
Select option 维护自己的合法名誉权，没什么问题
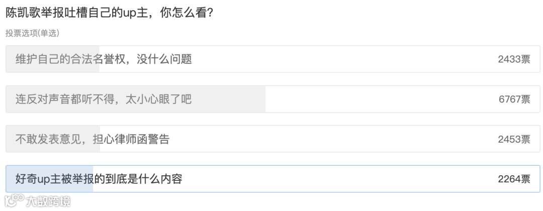click(103, 59)
